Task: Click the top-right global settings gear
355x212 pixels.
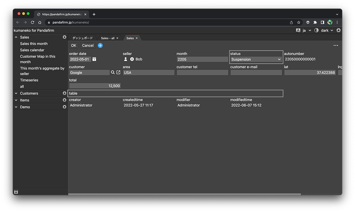Action: [x=338, y=30]
